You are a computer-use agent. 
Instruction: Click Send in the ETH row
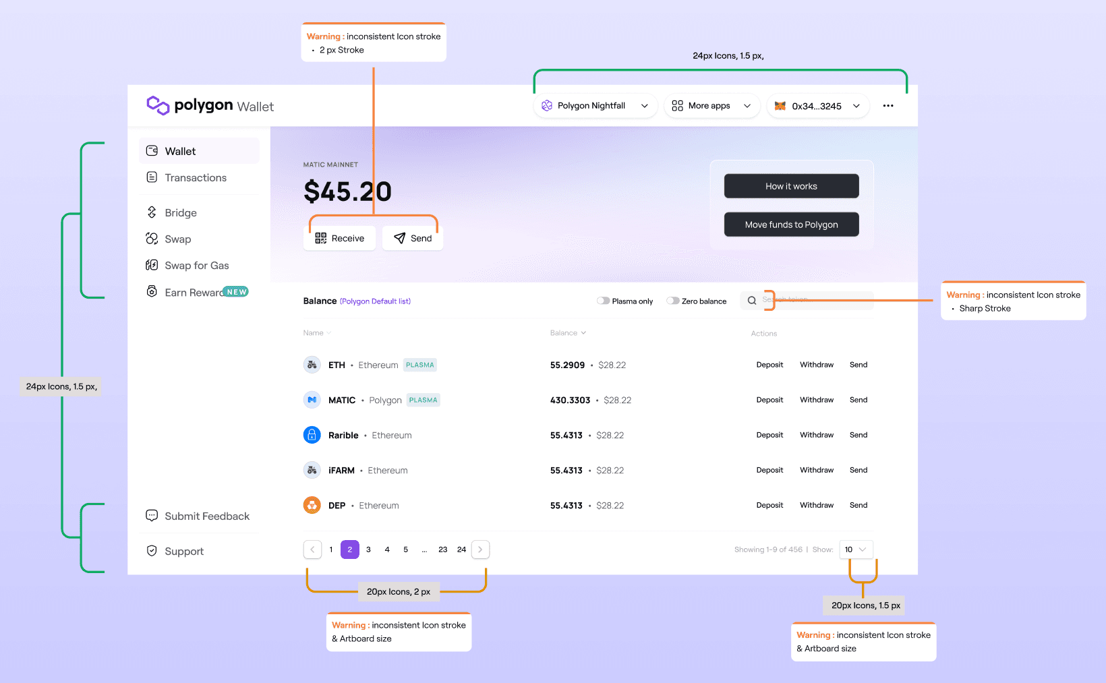click(x=858, y=365)
